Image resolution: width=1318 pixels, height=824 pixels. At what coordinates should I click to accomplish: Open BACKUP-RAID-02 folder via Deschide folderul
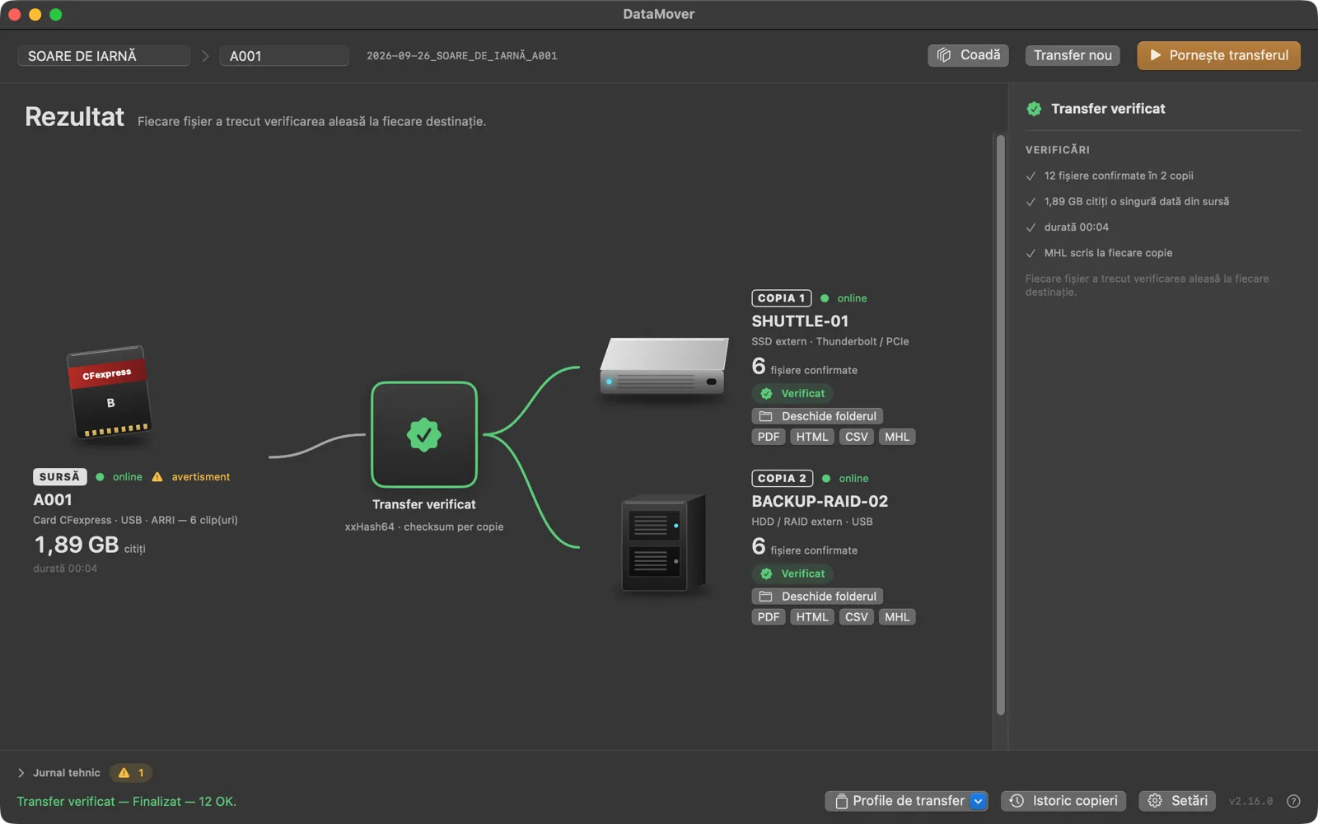817,597
